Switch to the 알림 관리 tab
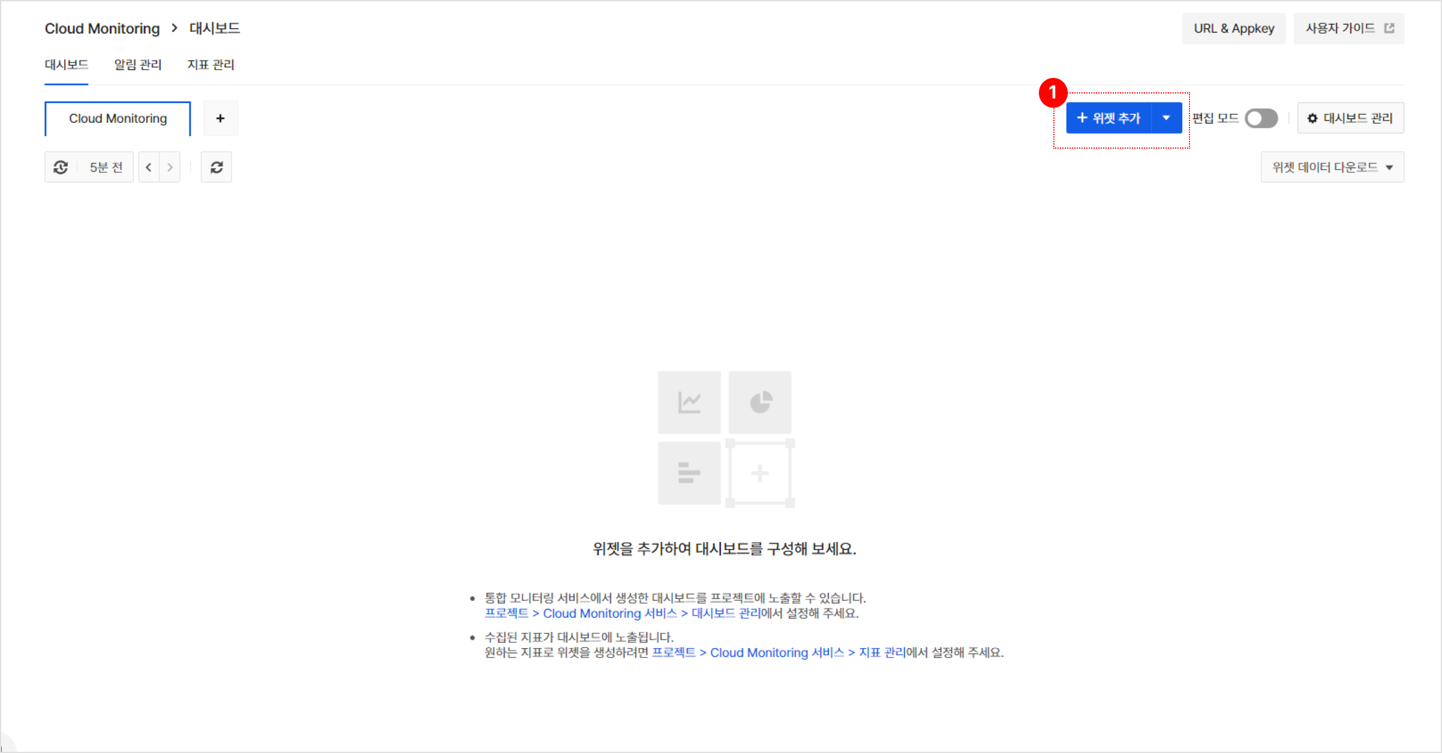The height and width of the screenshot is (753, 1442). point(138,65)
